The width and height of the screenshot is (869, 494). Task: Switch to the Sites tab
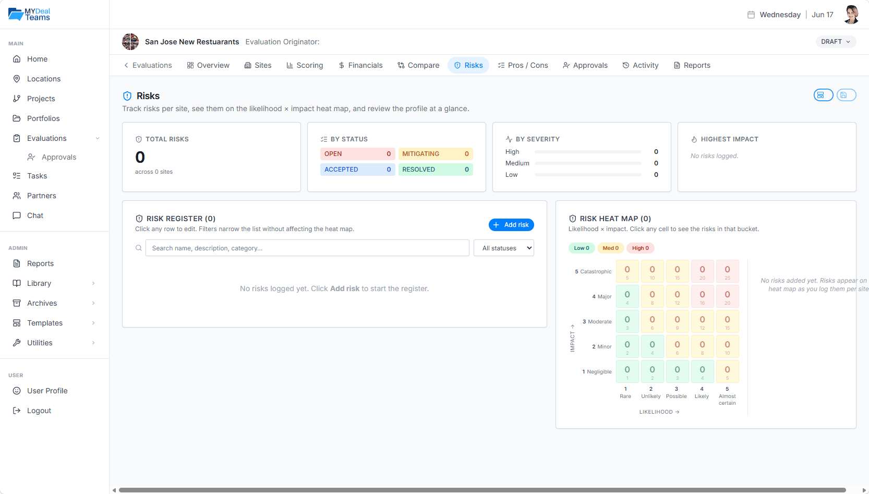click(258, 65)
